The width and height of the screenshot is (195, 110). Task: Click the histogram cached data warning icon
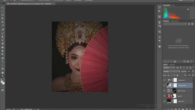coord(188,9)
